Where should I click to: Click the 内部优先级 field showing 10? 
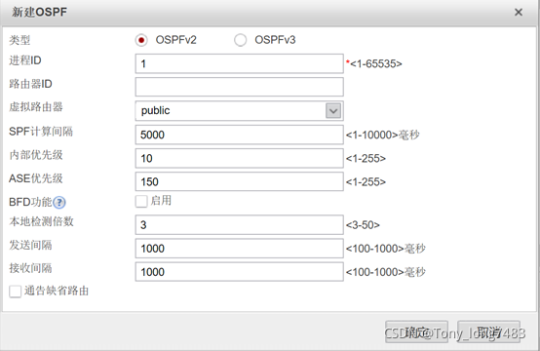(240, 158)
